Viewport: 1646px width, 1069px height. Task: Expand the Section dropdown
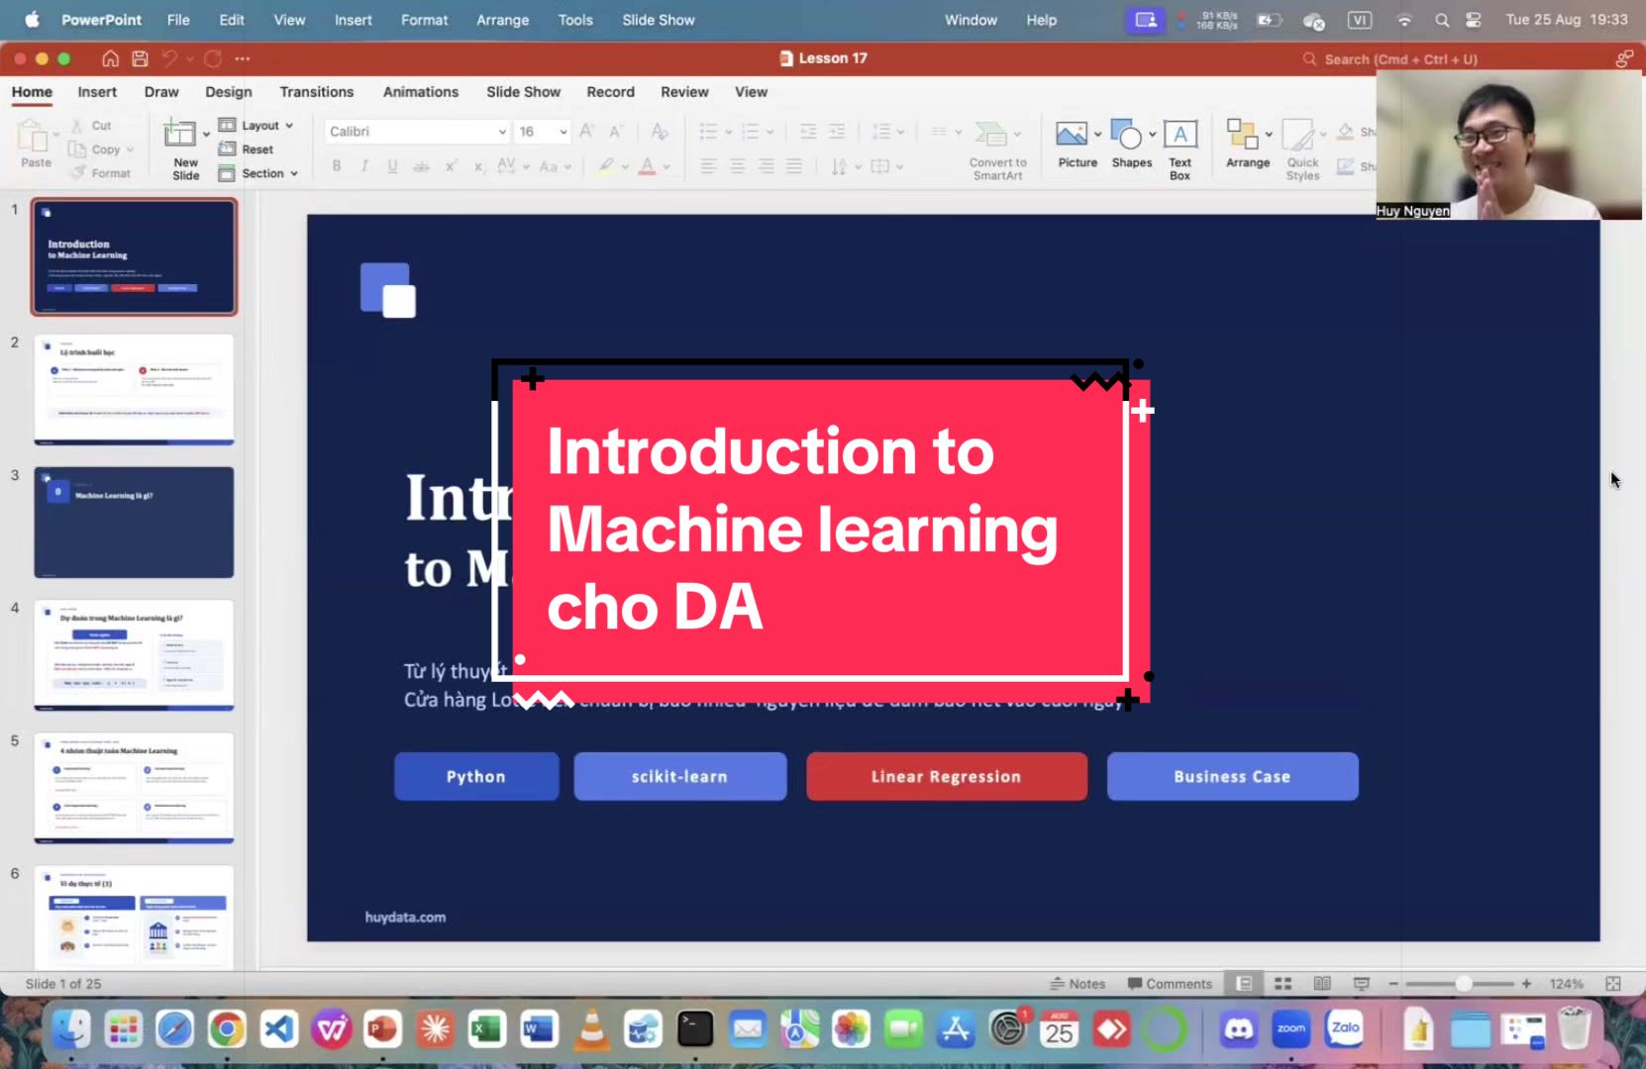[258, 173]
